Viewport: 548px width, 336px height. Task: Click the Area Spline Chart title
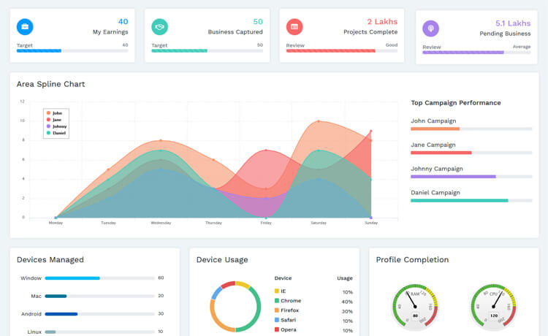click(50, 84)
